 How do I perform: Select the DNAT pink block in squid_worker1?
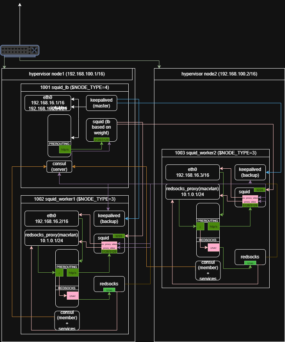click(73, 296)
